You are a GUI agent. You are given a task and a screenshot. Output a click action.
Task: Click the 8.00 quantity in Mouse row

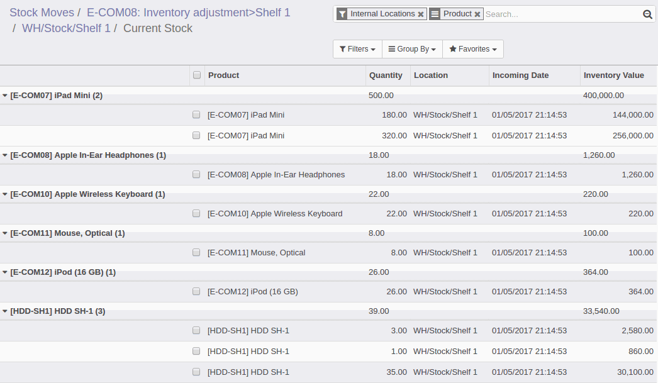point(399,253)
